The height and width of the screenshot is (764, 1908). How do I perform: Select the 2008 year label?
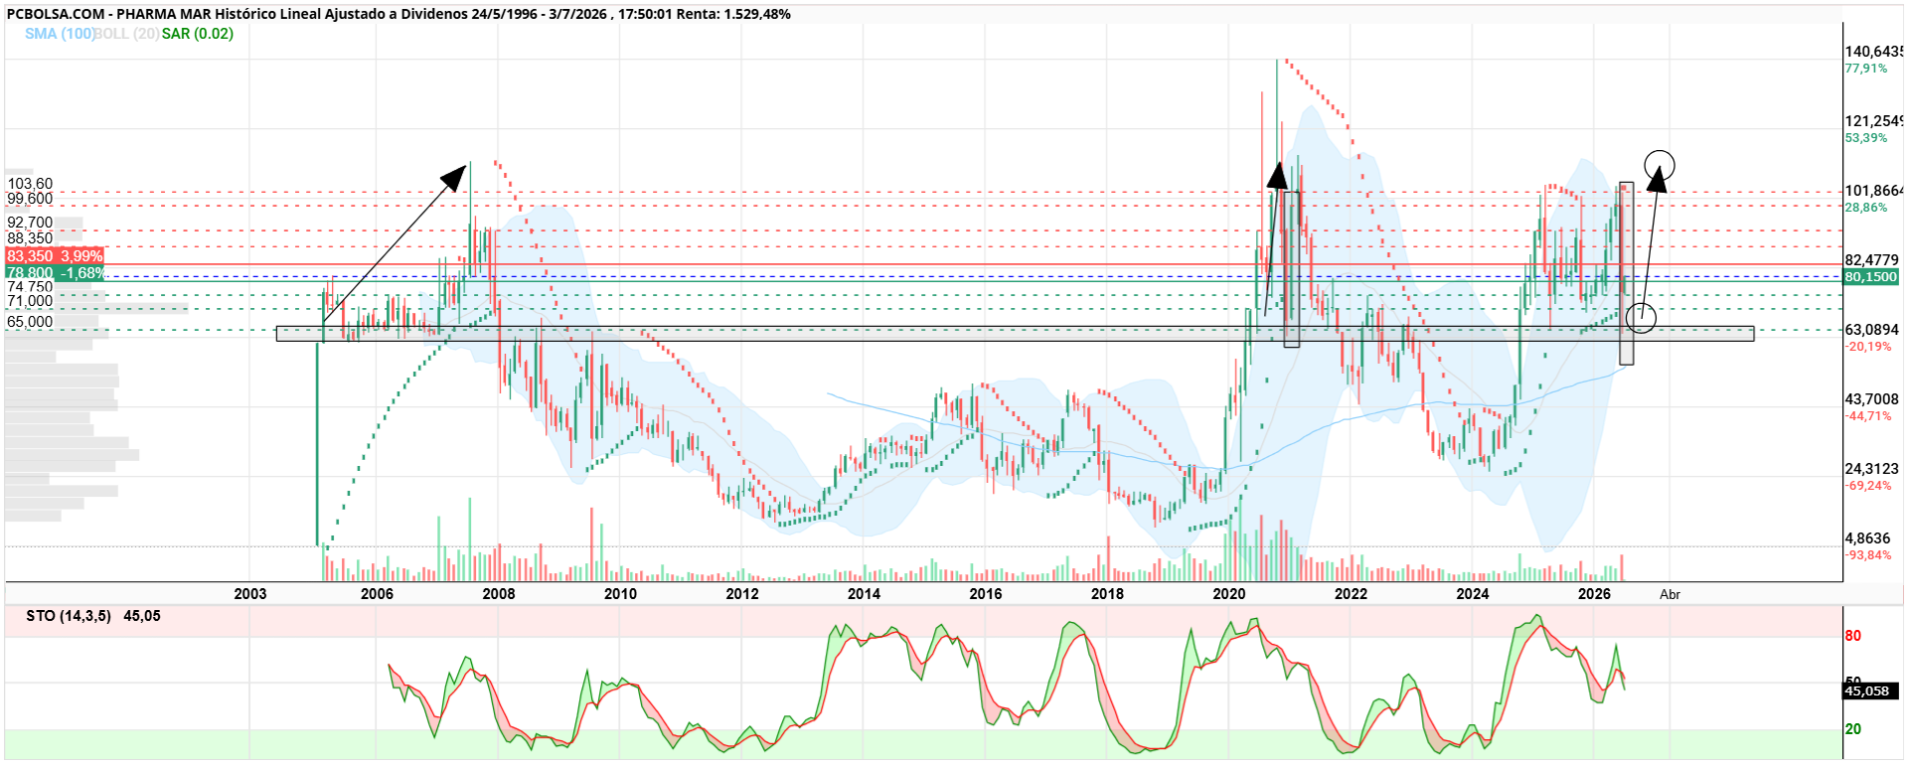click(499, 594)
